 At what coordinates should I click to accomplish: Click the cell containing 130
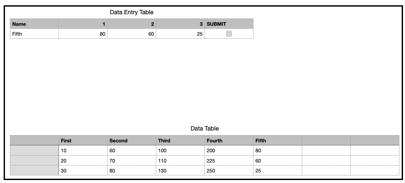coord(180,171)
